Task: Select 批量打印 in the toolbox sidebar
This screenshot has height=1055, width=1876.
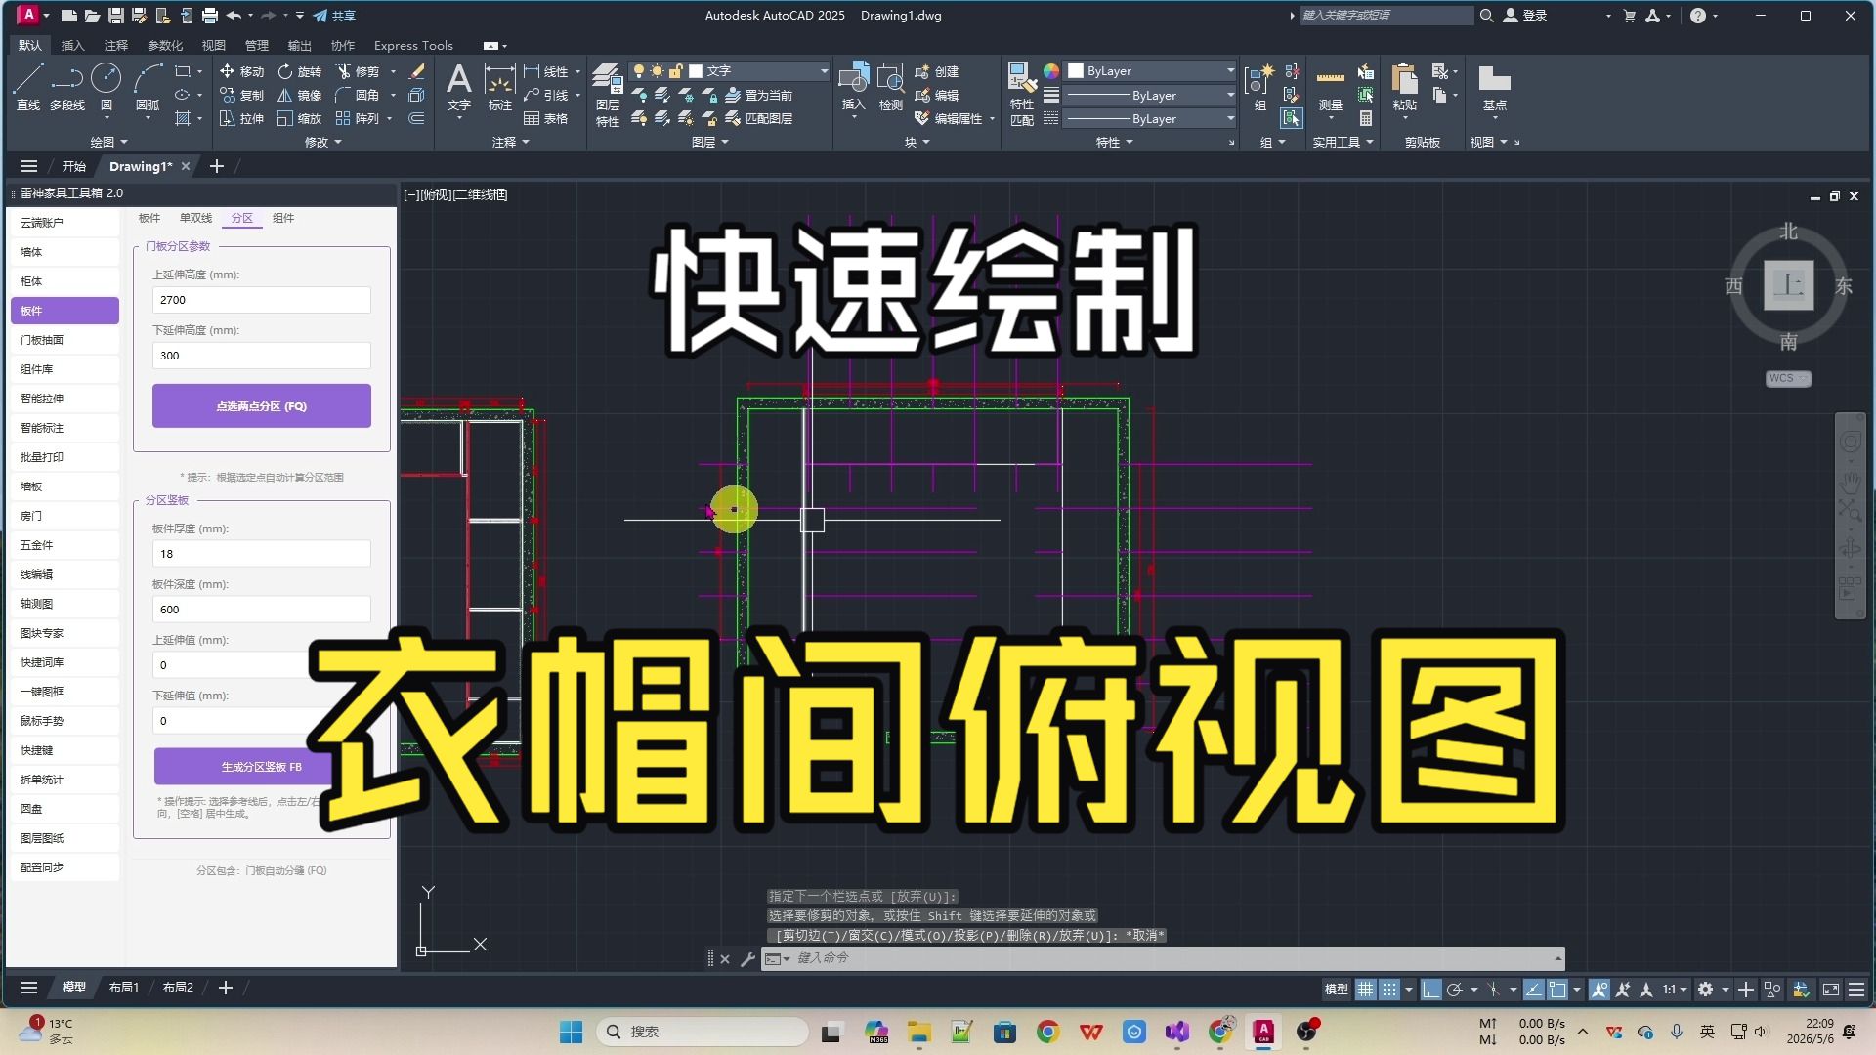Action: [64, 457]
